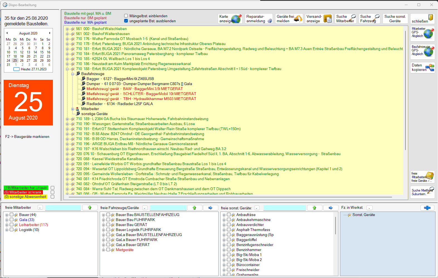Click Reparaturanmeldung toolbar button
Screen dimensions: 438x278
259,19
